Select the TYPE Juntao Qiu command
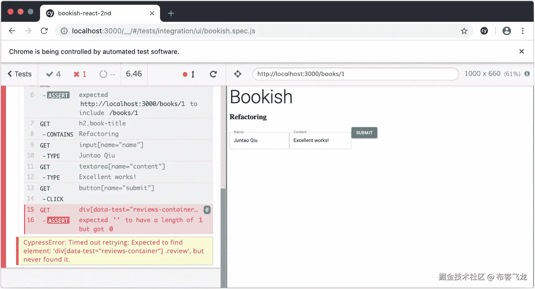Image resolution: width=535 pixels, height=289 pixels. [x=118, y=156]
